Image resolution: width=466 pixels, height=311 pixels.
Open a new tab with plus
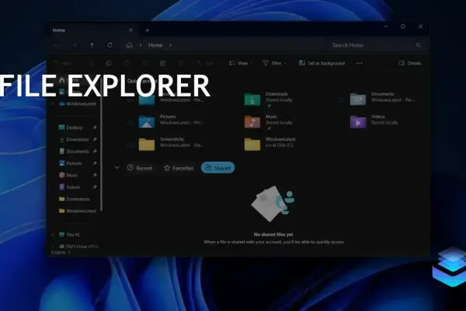(x=147, y=30)
